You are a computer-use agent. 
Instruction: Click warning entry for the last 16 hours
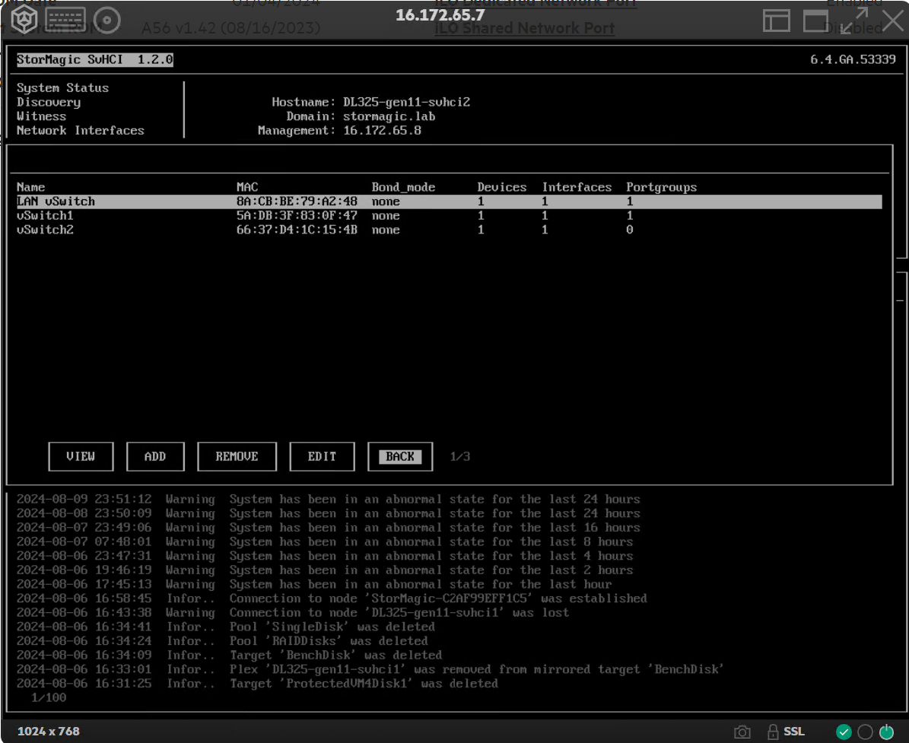[x=328, y=528]
